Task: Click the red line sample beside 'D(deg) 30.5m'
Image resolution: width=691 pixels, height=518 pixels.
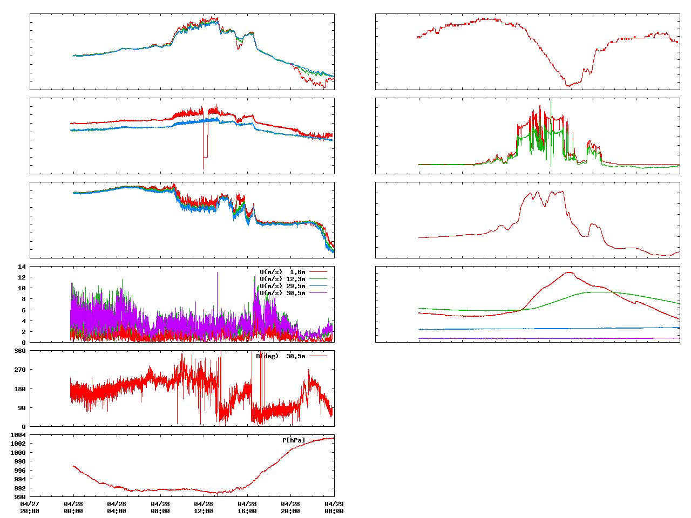Action: coord(318,356)
